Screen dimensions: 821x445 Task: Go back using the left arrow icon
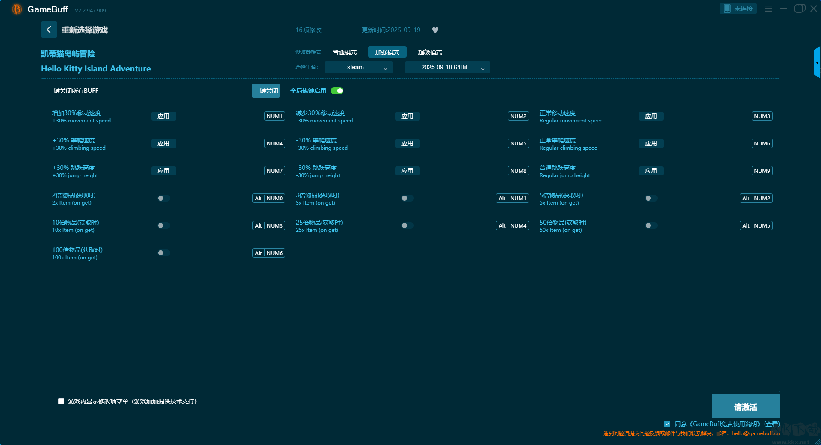pyautogui.click(x=49, y=30)
